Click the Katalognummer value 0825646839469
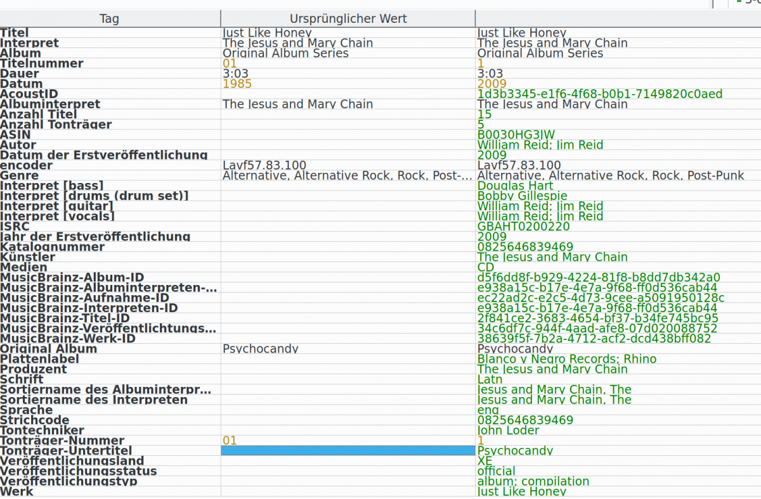The image size is (761, 499). [525, 247]
